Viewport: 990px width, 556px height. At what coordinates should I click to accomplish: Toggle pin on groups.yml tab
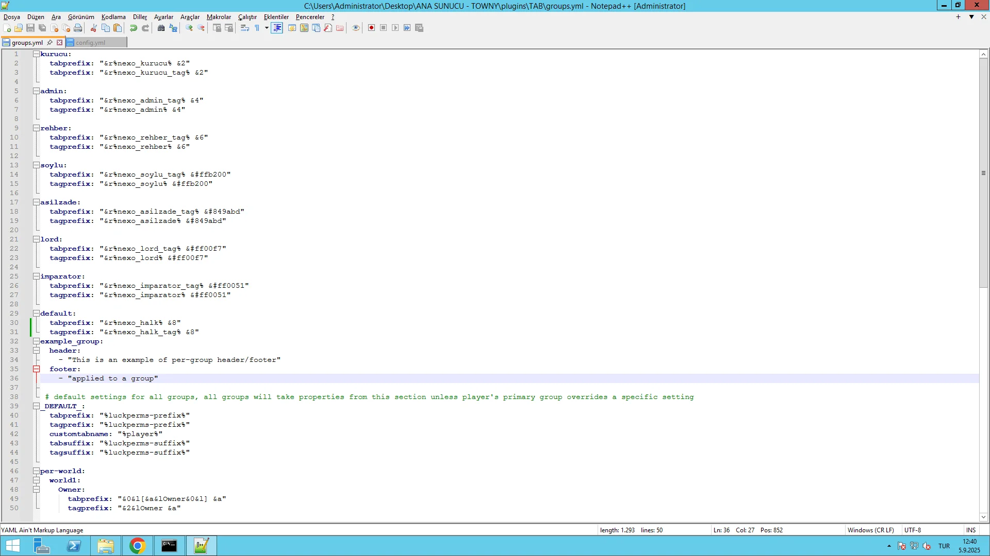click(x=50, y=43)
